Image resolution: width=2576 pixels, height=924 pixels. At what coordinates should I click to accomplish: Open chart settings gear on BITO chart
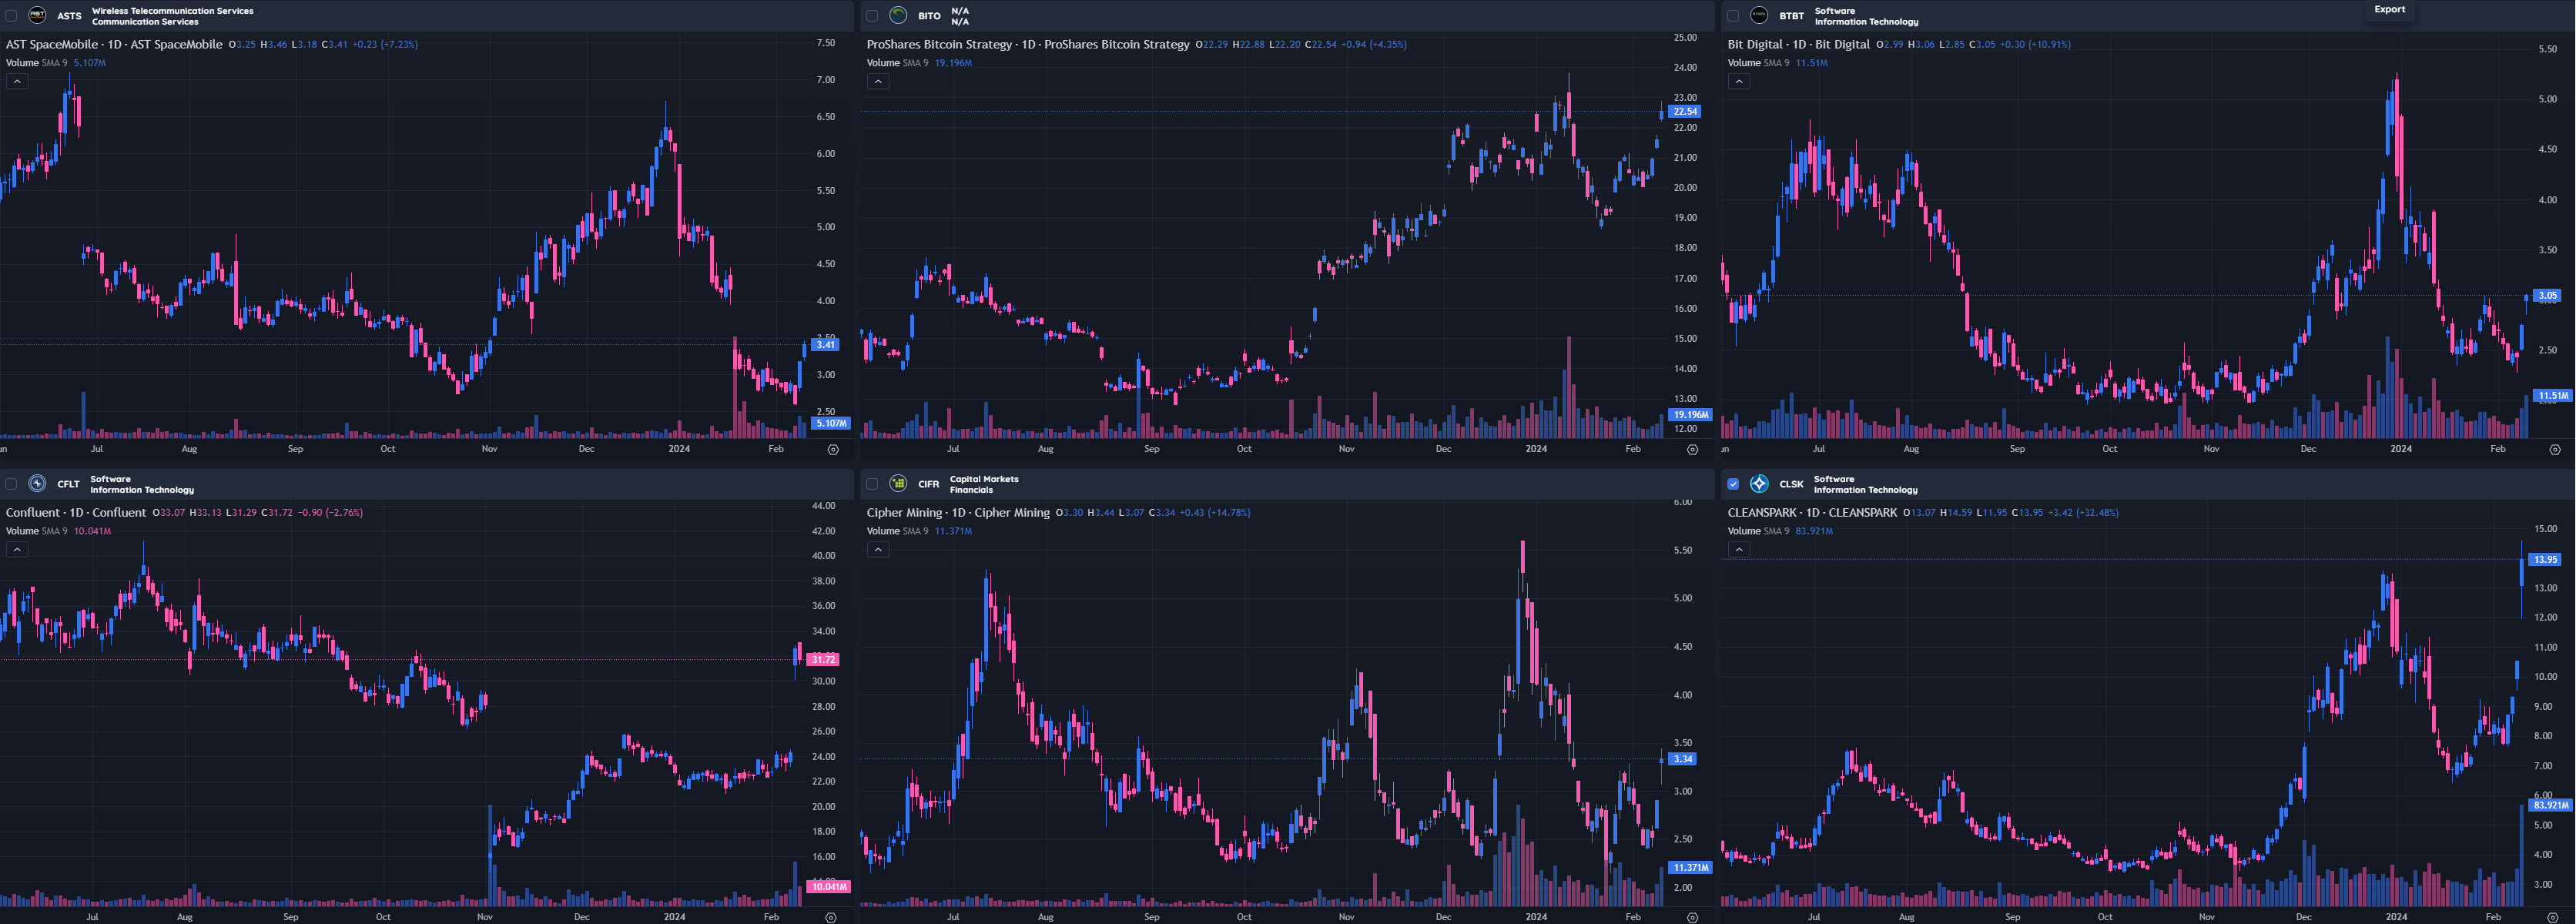tap(1692, 450)
